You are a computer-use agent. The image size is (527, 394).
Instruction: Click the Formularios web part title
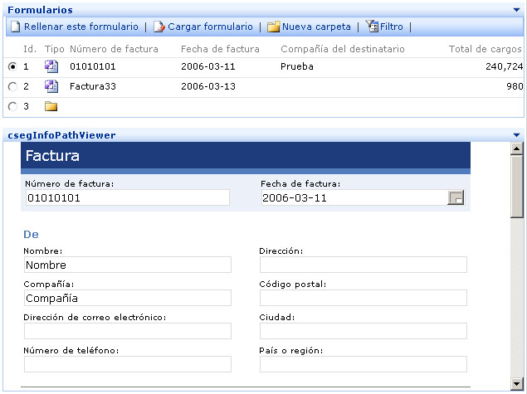coord(40,10)
